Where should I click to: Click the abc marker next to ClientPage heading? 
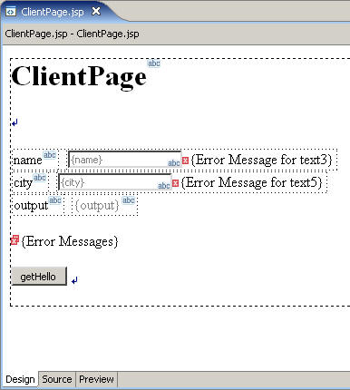pos(154,63)
